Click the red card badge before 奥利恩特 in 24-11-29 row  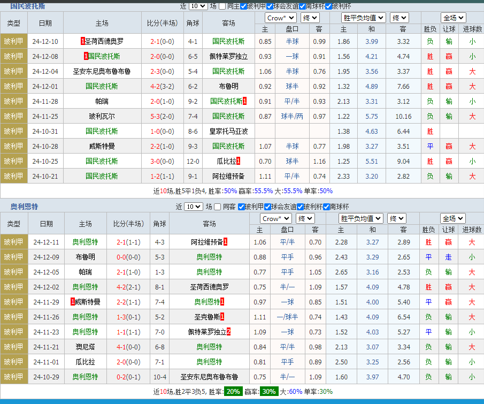coord(222,301)
